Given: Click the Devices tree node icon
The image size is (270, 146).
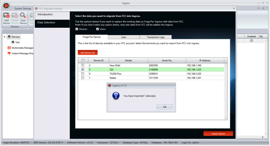Looking at the screenshot, I should pyautogui.click(x=9, y=37).
